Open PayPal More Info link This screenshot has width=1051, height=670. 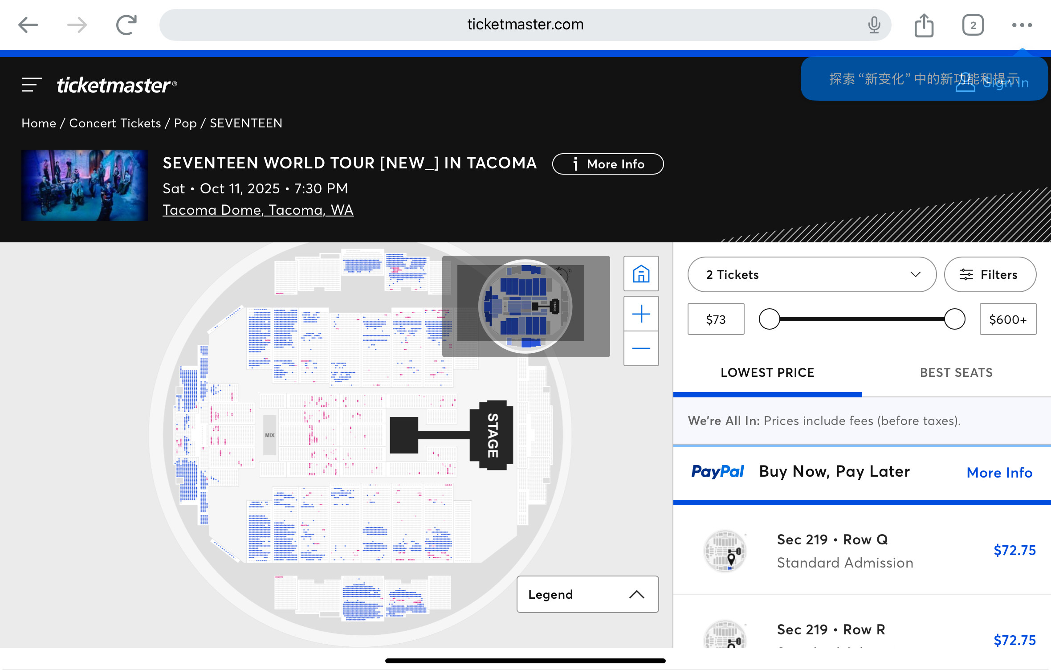tap(999, 472)
